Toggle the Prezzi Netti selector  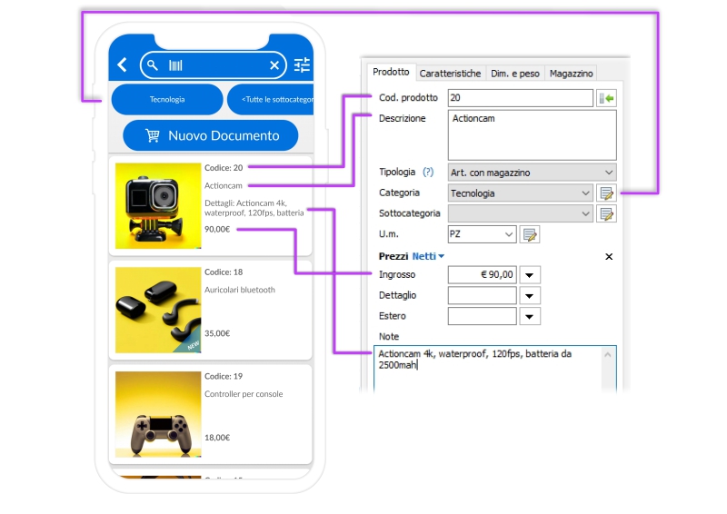(x=428, y=256)
